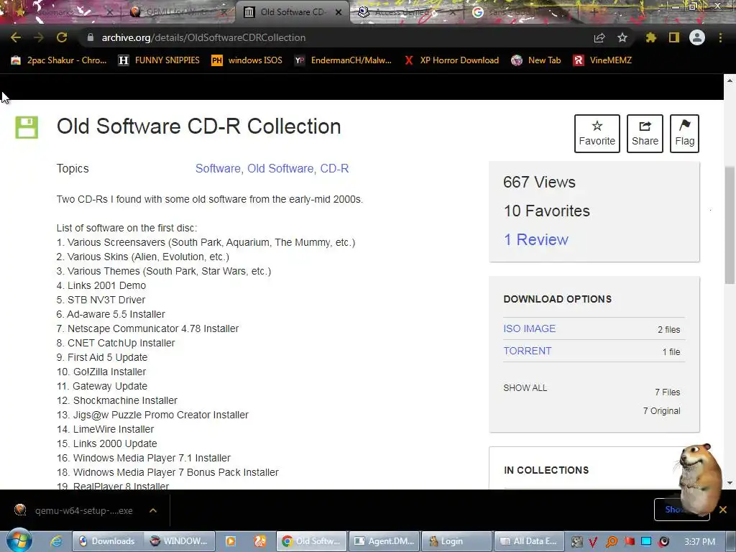Click the page's vertical scrollbar thumb
736x552 pixels.
(730, 225)
